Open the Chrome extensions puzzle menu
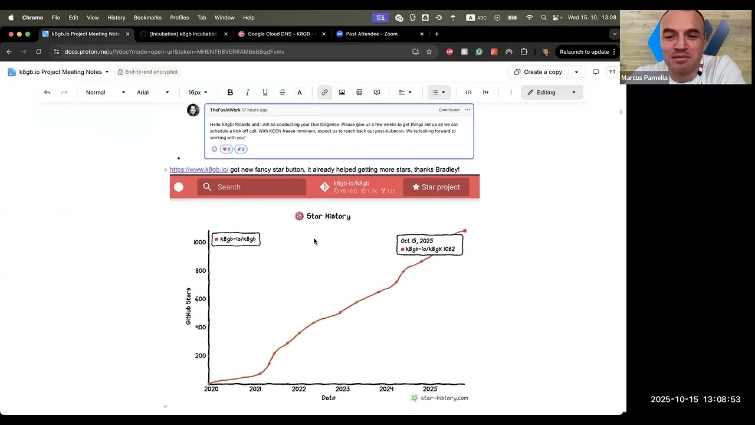755x425 pixels. tap(524, 52)
